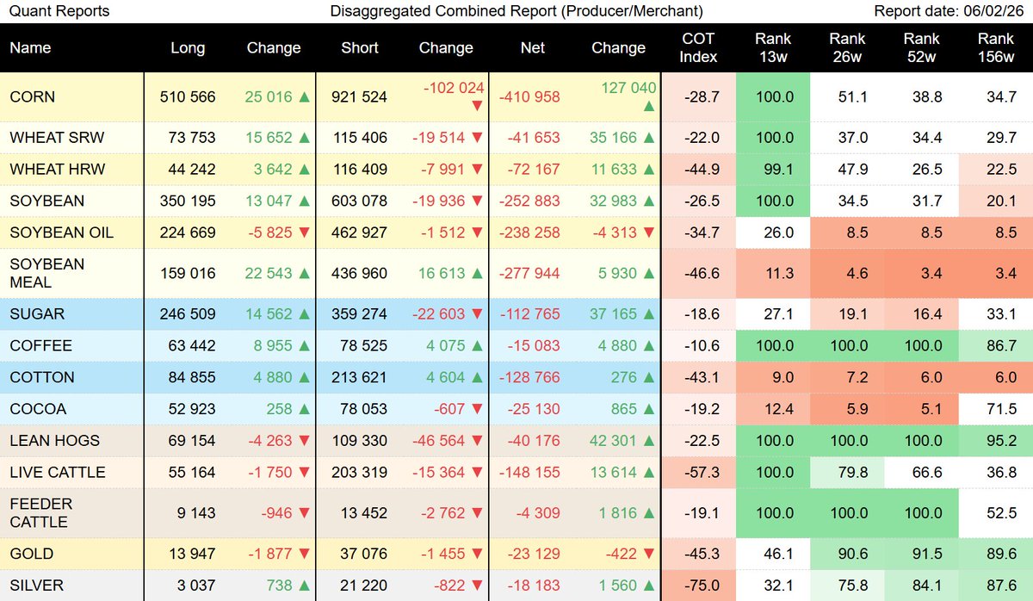
Task: Select the WHEAT SRW row name
Action: click(57, 138)
